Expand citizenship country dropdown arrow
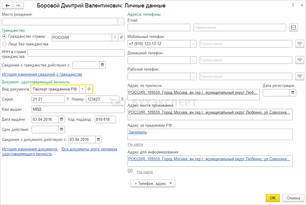The width and height of the screenshot is (306, 205). point(115,37)
